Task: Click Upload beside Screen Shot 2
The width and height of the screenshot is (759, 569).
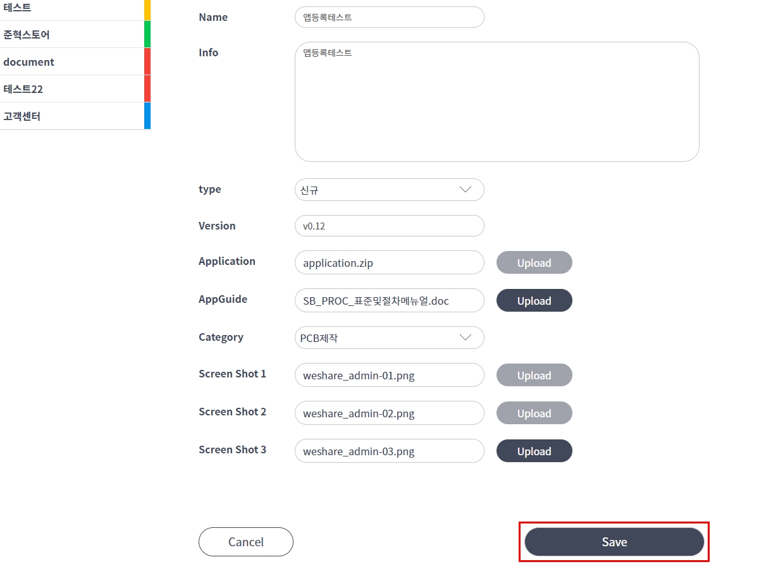Action: pyautogui.click(x=534, y=413)
